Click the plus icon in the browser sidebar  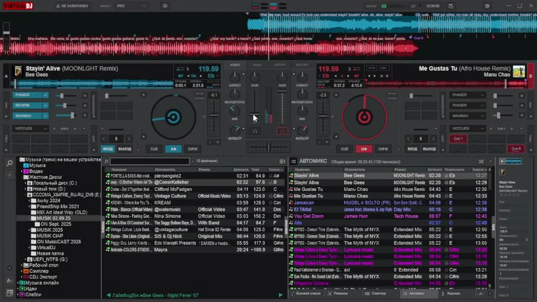click(9, 175)
